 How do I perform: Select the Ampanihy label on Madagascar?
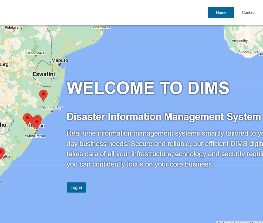(240, 41)
